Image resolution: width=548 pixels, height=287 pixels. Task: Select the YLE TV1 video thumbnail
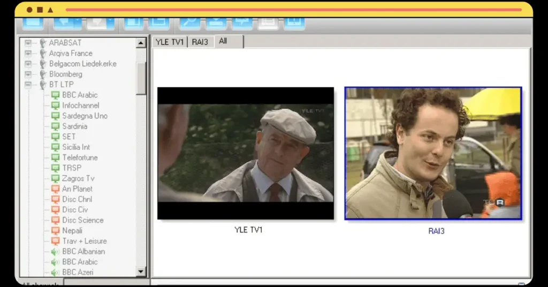tap(245, 153)
